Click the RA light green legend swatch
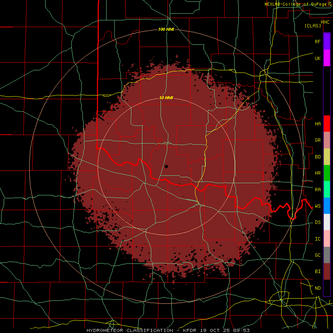Image resolution: width=333 pixels, height=333 pixels. (327, 189)
